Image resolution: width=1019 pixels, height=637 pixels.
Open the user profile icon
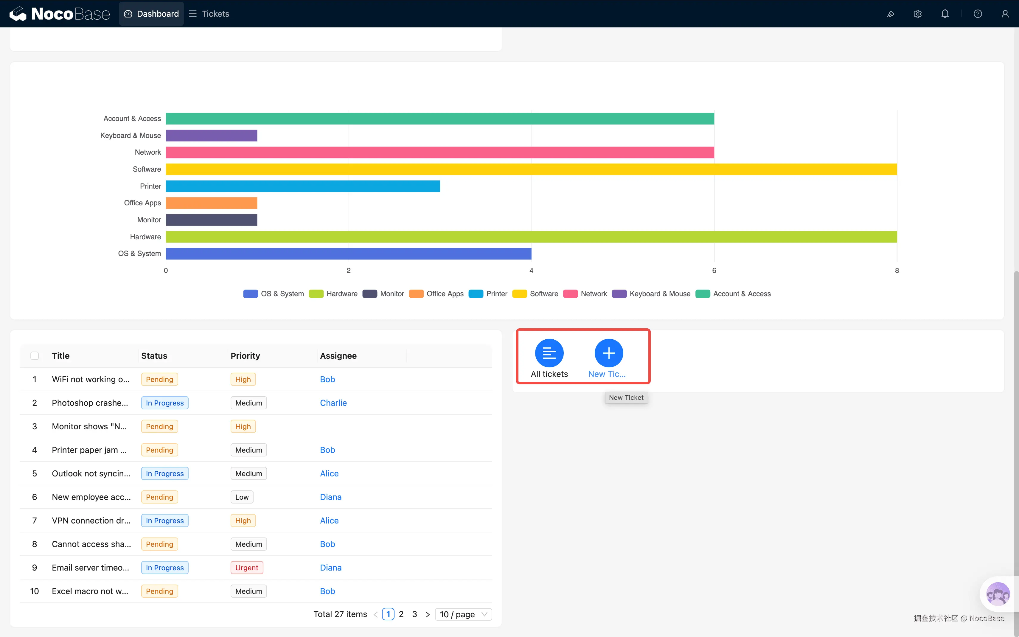(x=1005, y=13)
